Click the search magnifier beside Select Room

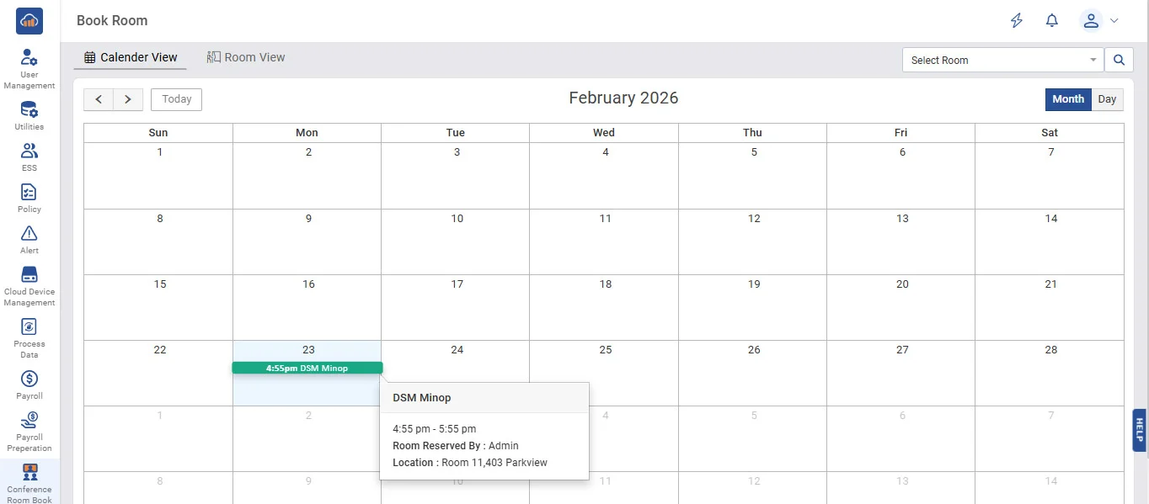[1119, 60]
